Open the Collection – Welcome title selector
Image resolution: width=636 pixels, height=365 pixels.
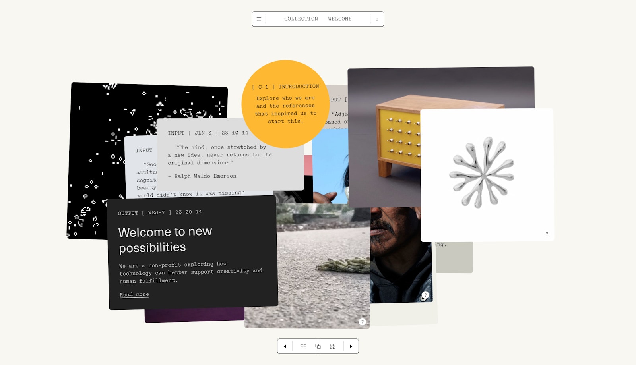pyautogui.click(x=318, y=19)
